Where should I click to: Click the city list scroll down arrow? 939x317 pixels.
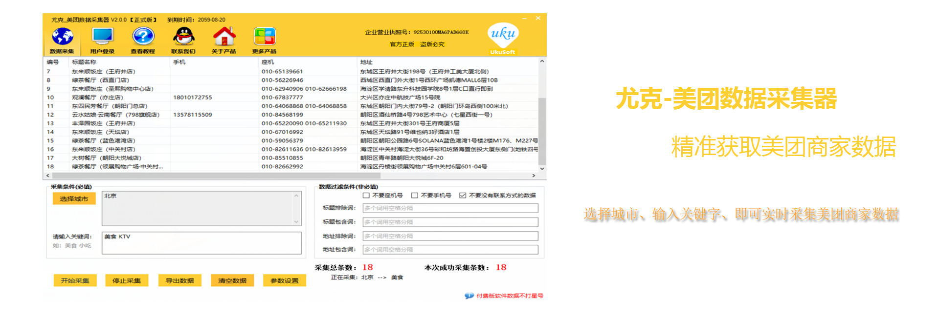tap(296, 222)
